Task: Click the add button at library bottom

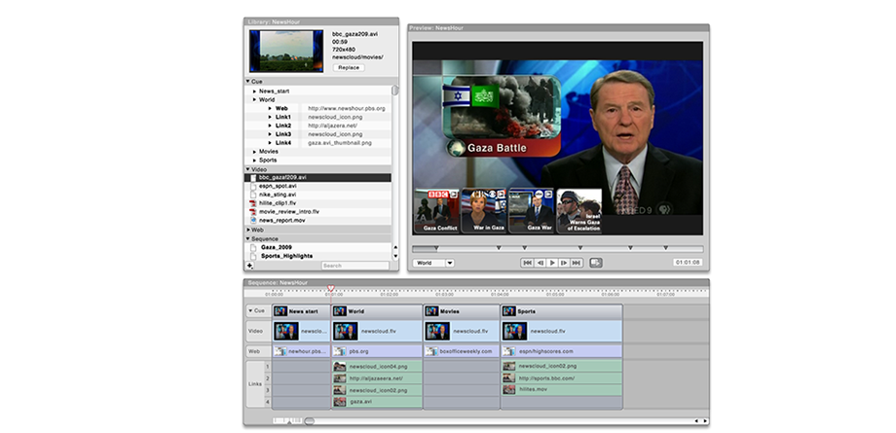Action: tap(250, 266)
